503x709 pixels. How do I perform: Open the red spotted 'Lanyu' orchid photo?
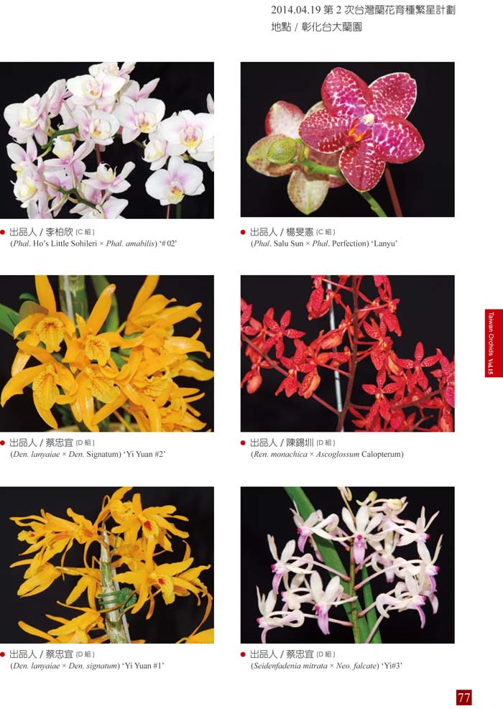click(x=347, y=139)
